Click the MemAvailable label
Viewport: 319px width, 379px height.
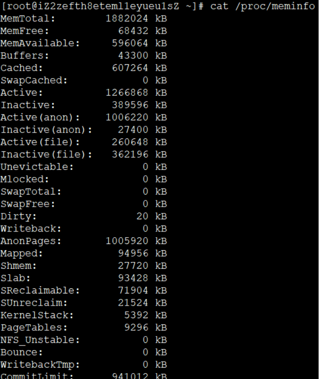pos(34,43)
